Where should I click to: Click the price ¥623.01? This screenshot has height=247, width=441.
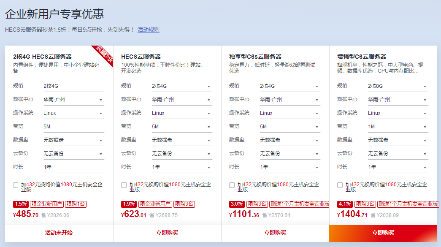click(134, 214)
